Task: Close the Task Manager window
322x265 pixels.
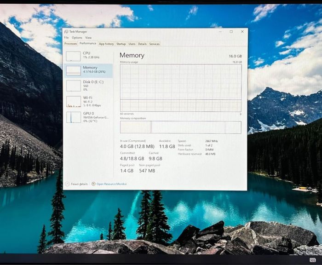Action: coord(242,31)
